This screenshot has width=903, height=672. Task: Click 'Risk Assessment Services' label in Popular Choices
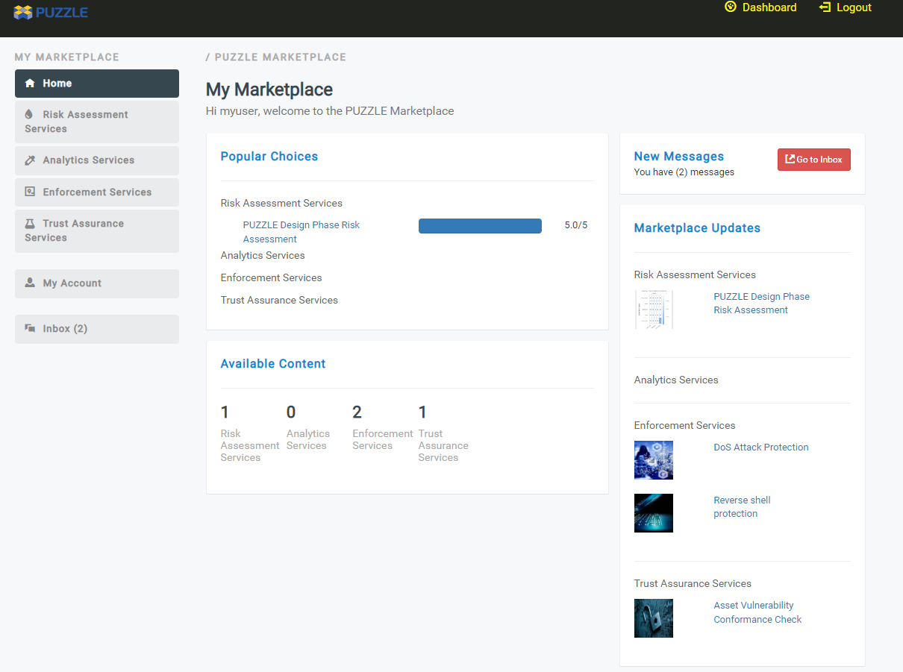[281, 204]
